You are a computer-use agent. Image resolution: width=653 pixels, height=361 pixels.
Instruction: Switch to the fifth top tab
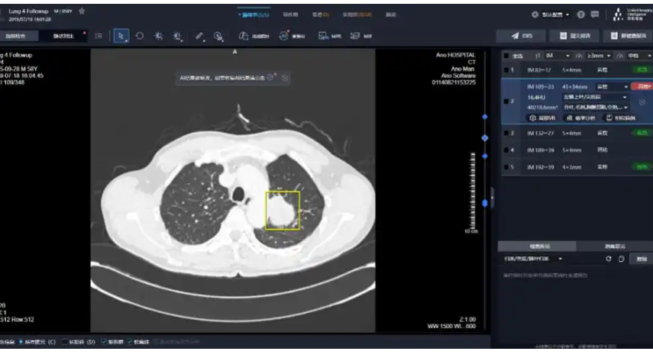390,15
